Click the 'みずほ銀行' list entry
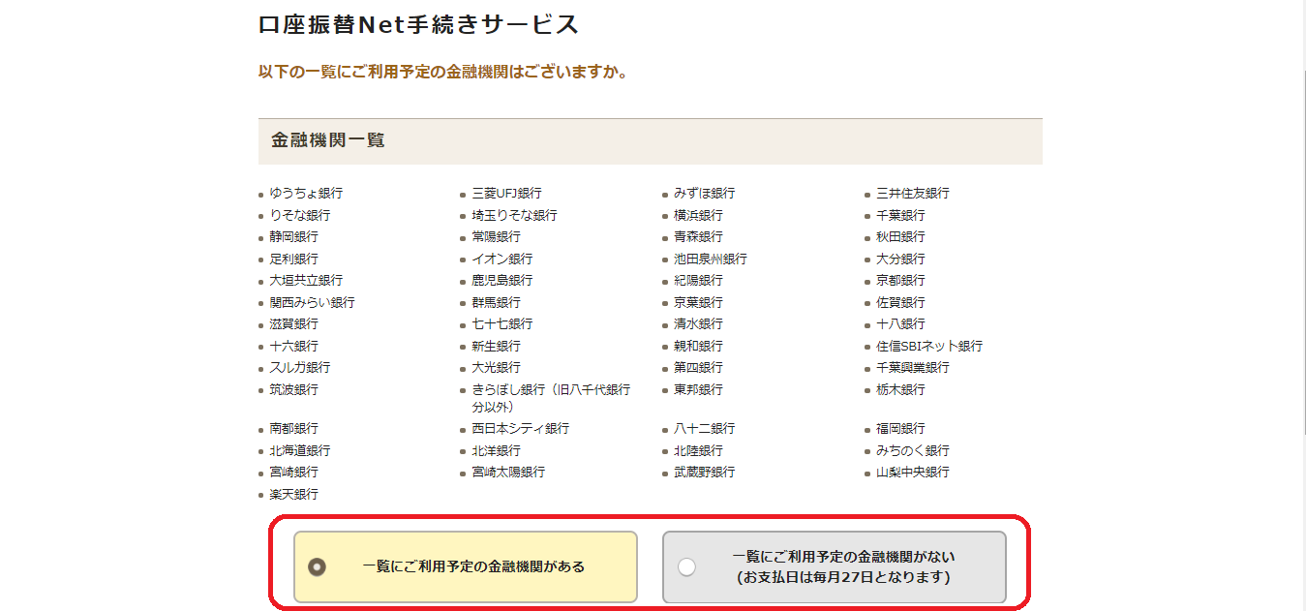Viewport: 1306px width, 611px height. coord(704,194)
